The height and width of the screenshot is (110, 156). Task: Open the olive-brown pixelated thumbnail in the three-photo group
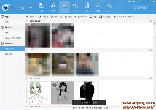point(63,65)
